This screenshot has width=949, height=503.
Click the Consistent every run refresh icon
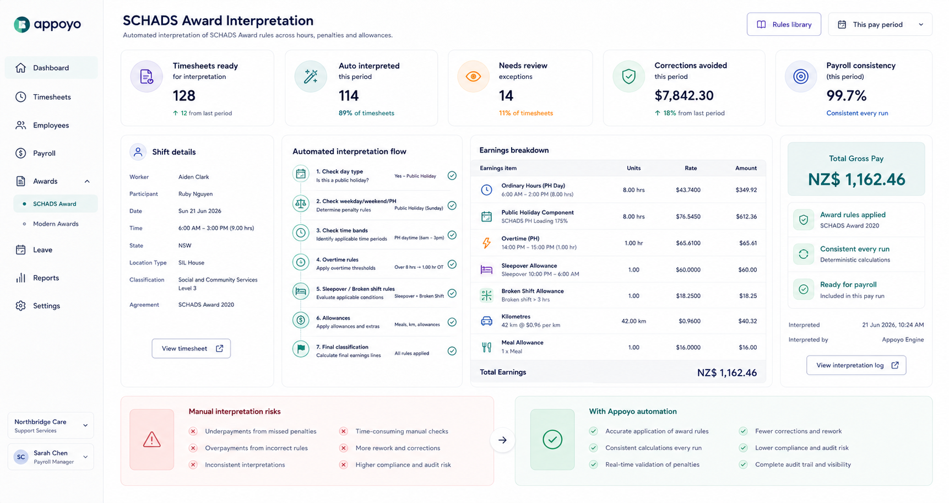(x=804, y=254)
